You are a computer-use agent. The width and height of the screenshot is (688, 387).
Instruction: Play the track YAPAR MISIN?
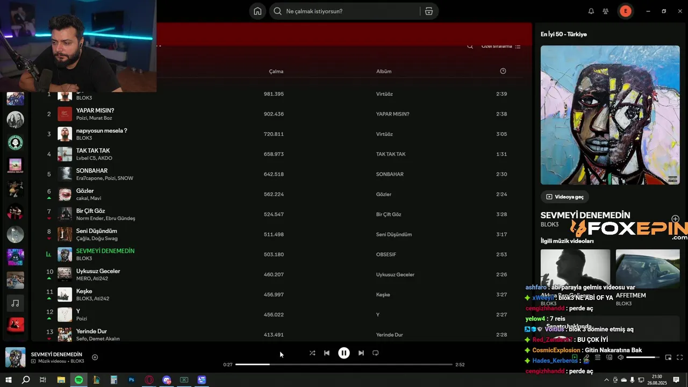(x=95, y=111)
